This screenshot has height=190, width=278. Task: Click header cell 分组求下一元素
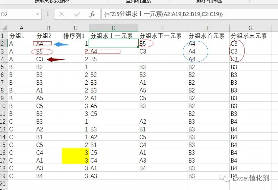[x=163, y=36]
